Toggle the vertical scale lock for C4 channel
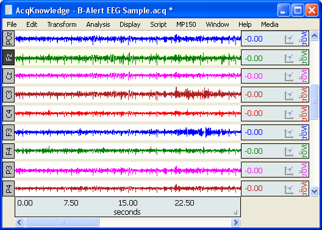The height and width of the screenshot is (230, 322). pos(301,115)
